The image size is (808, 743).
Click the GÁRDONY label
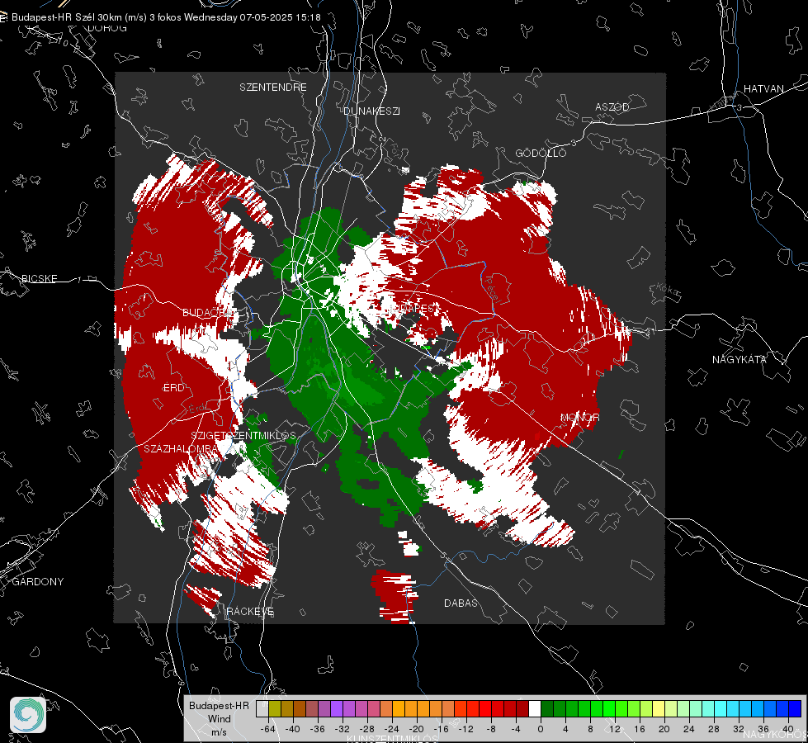tap(38, 582)
